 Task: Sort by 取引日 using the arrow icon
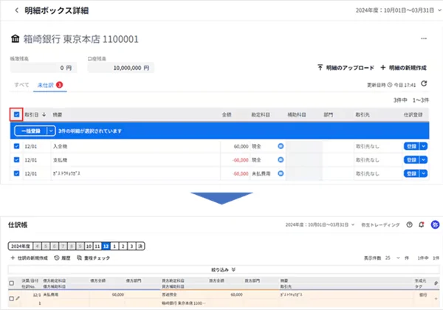[x=44, y=114]
